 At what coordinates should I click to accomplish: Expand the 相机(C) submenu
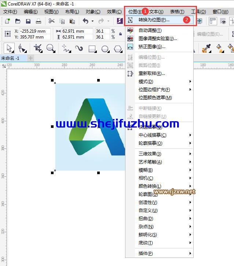pyautogui.click(x=190, y=178)
